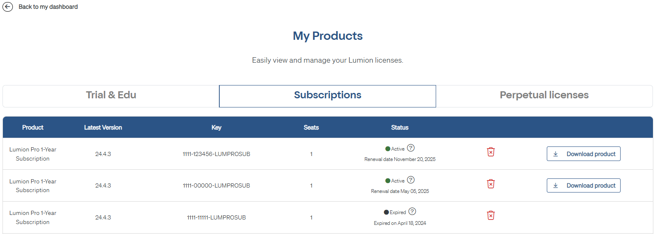Open help icon beside Expired status
This screenshot has width=655, height=234.
click(412, 212)
